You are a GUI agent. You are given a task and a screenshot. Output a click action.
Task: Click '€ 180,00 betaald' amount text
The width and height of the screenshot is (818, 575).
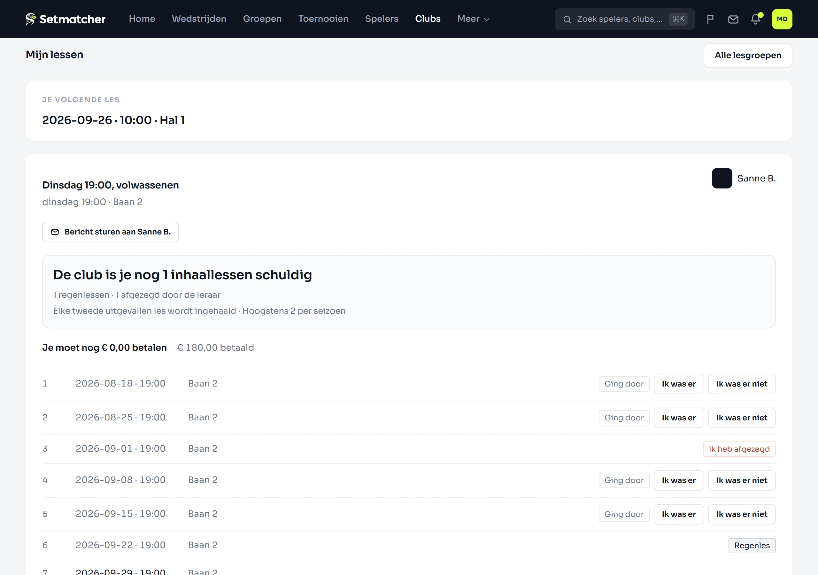(216, 348)
